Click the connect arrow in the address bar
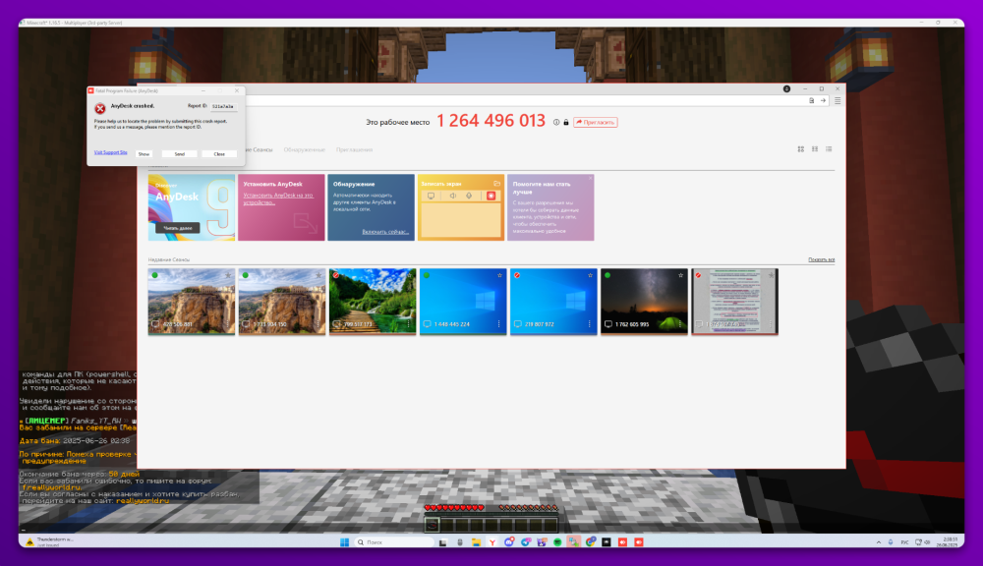The width and height of the screenshot is (983, 566). pos(823,100)
